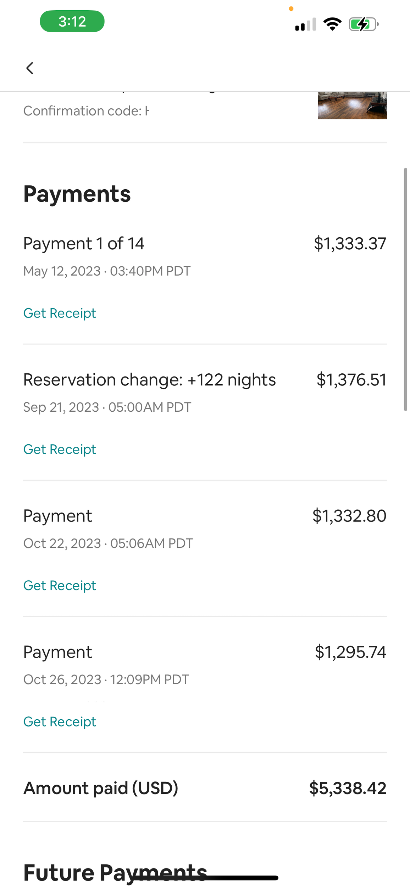The width and height of the screenshot is (410, 888).
Task: Tap the Future Payments heading
Action: click(115, 872)
